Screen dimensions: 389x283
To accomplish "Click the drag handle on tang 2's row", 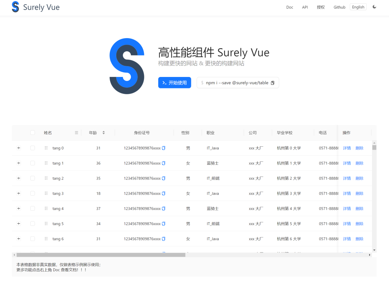I will [x=46, y=178].
